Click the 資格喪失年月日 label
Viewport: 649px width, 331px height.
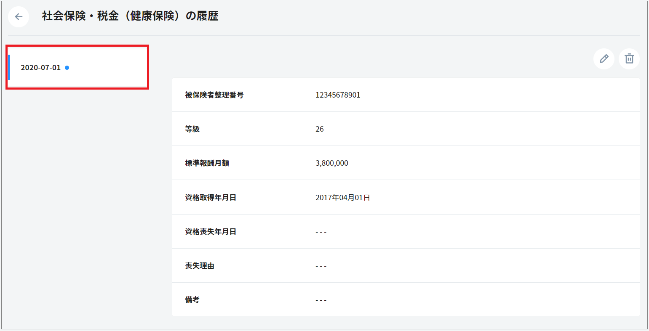click(211, 232)
